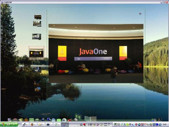
Task: Click the green checkmark tray icon
Action: tap(127, 124)
